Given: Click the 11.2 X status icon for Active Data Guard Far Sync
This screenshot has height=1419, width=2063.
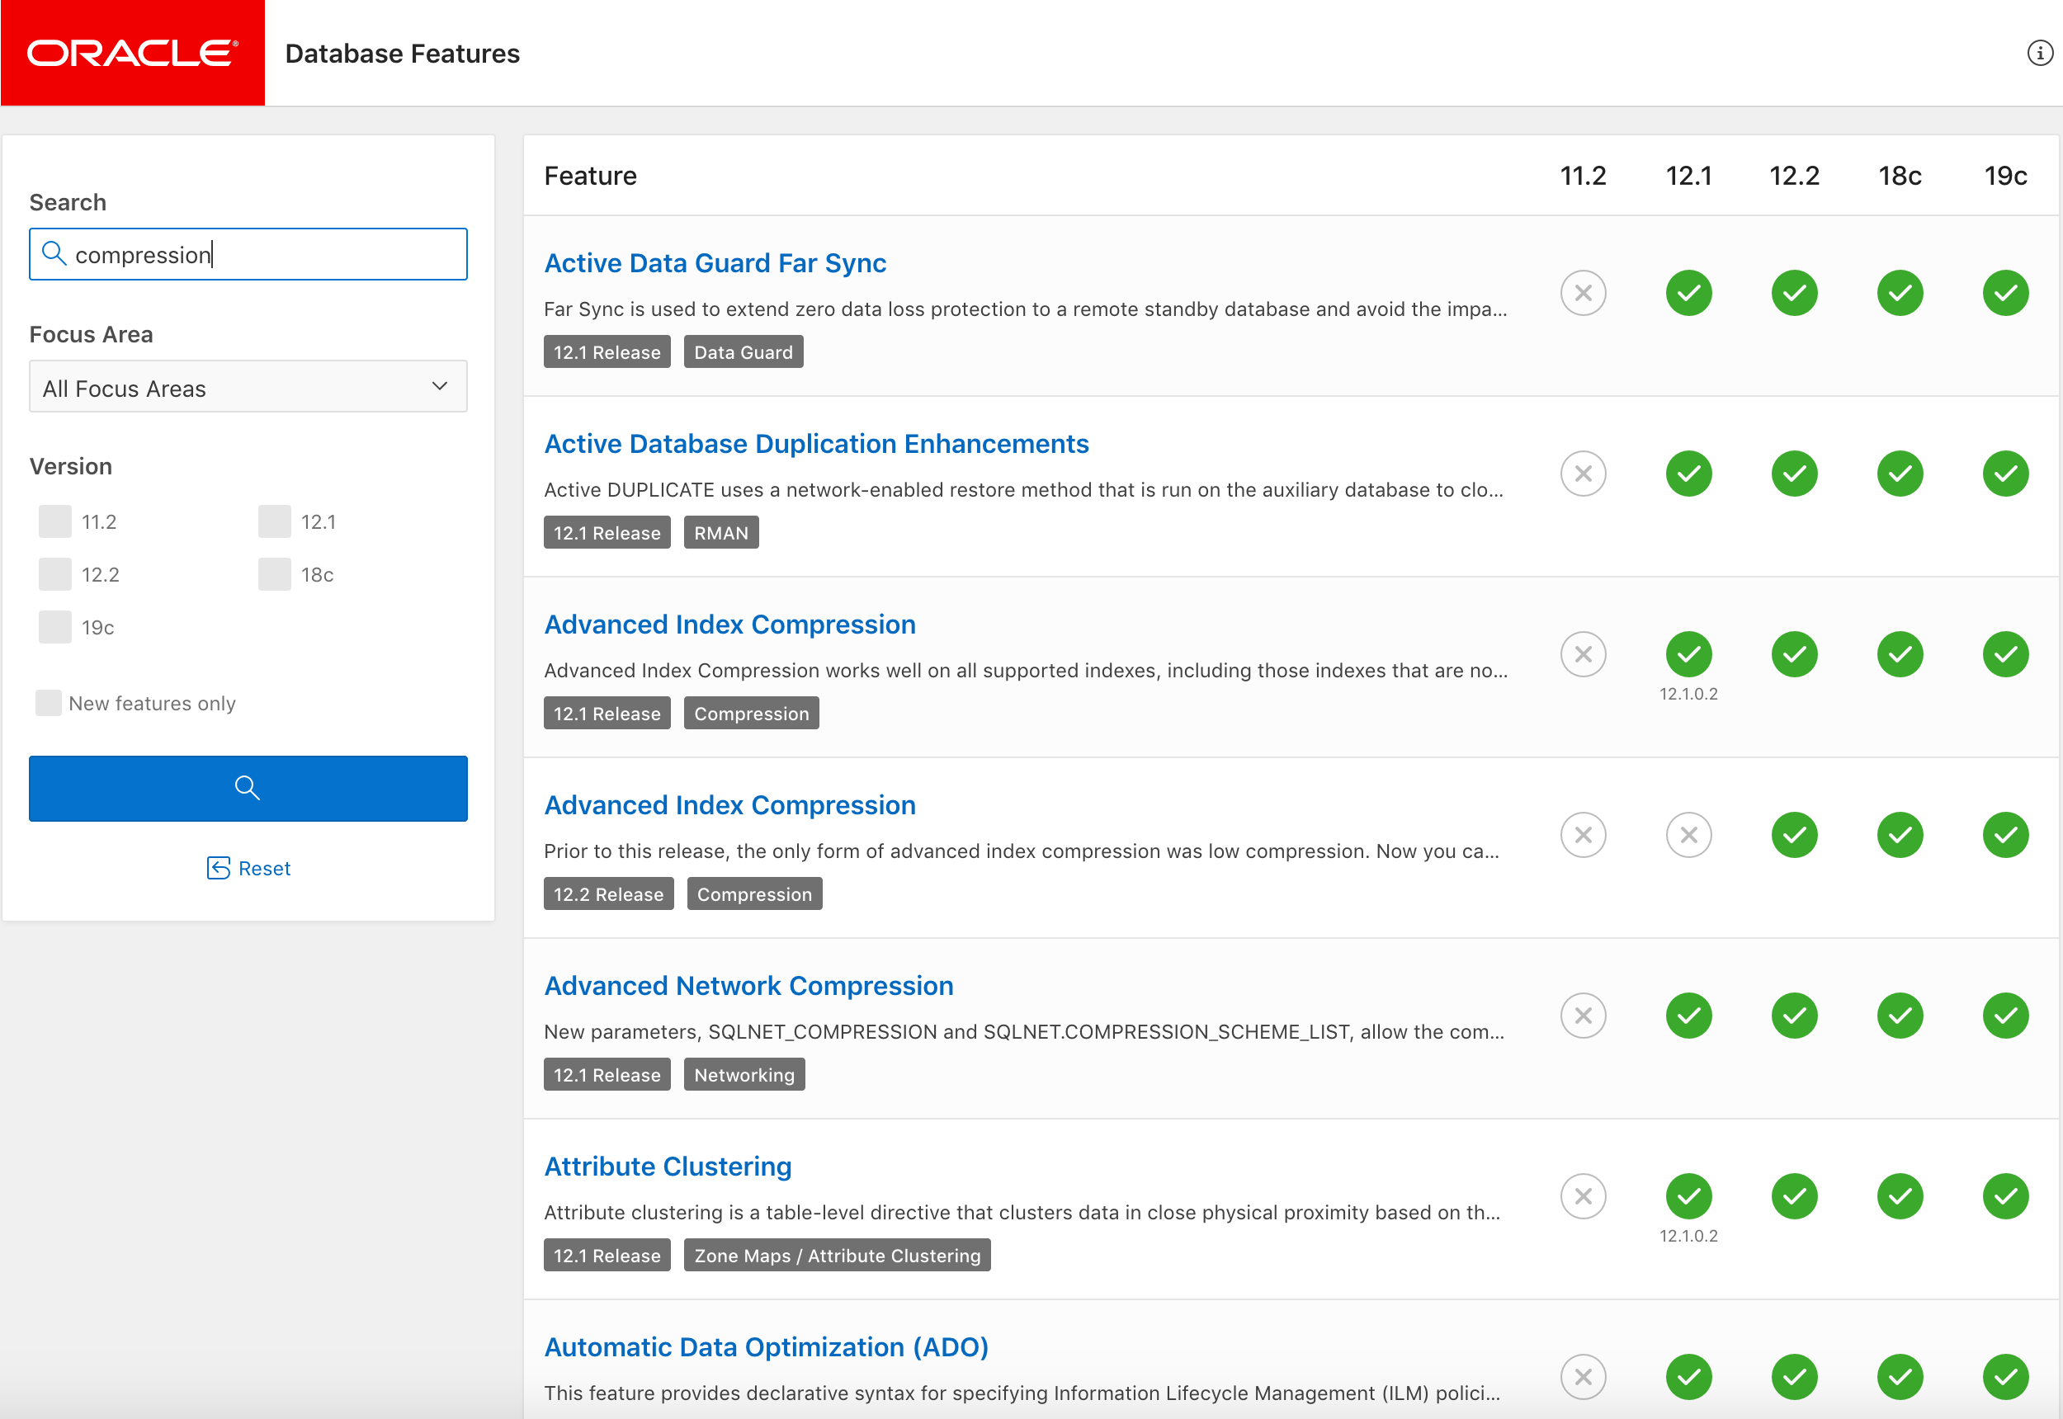Looking at the screenshot, I should (1583, 294).
